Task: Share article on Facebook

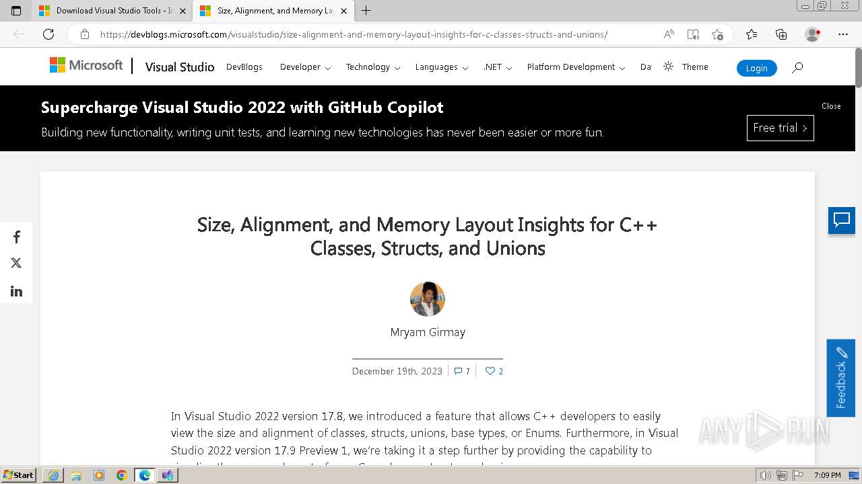Action: 16,237
